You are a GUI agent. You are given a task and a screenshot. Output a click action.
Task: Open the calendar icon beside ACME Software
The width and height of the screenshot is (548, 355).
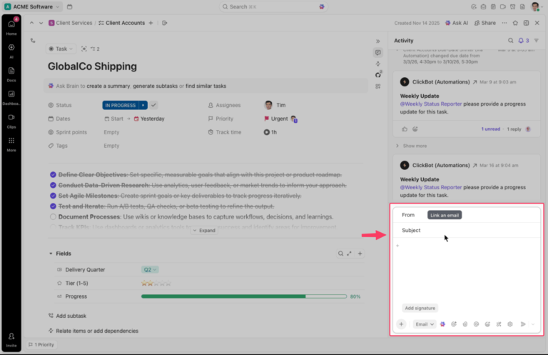69,6
